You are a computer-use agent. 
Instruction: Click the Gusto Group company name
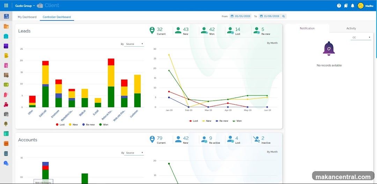(x=23, y=6)
